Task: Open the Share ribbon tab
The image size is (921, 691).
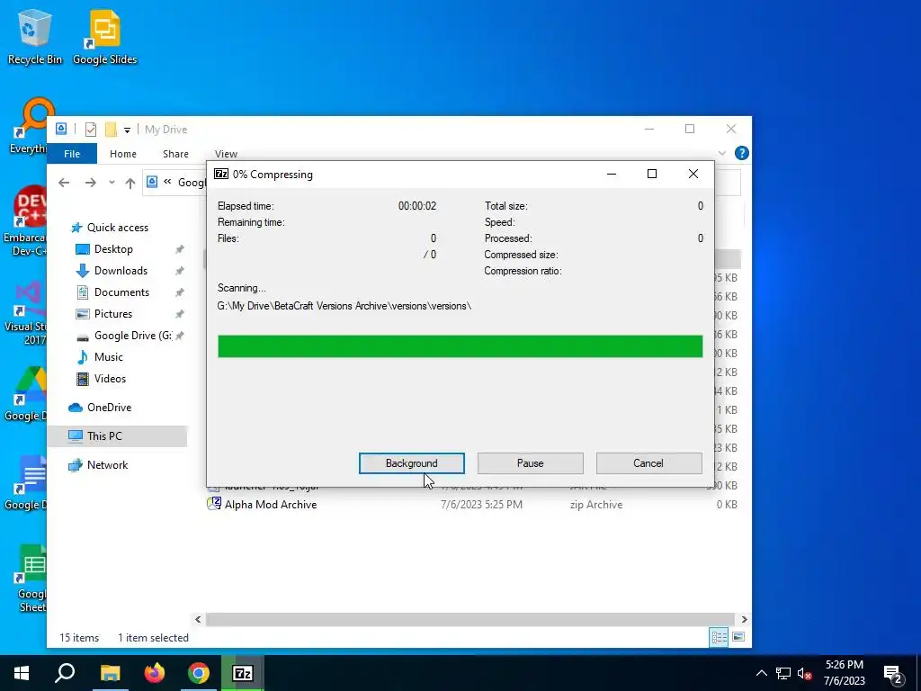Action: click(x=175, y=153)
